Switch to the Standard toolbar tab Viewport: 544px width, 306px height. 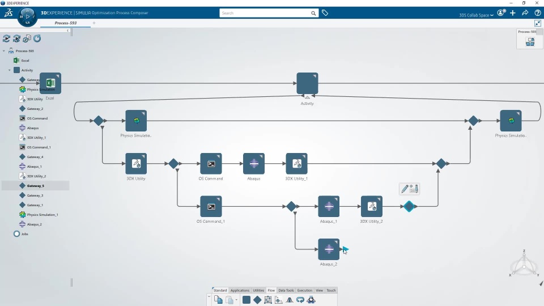pyautogui.click(x=220, y=290)
